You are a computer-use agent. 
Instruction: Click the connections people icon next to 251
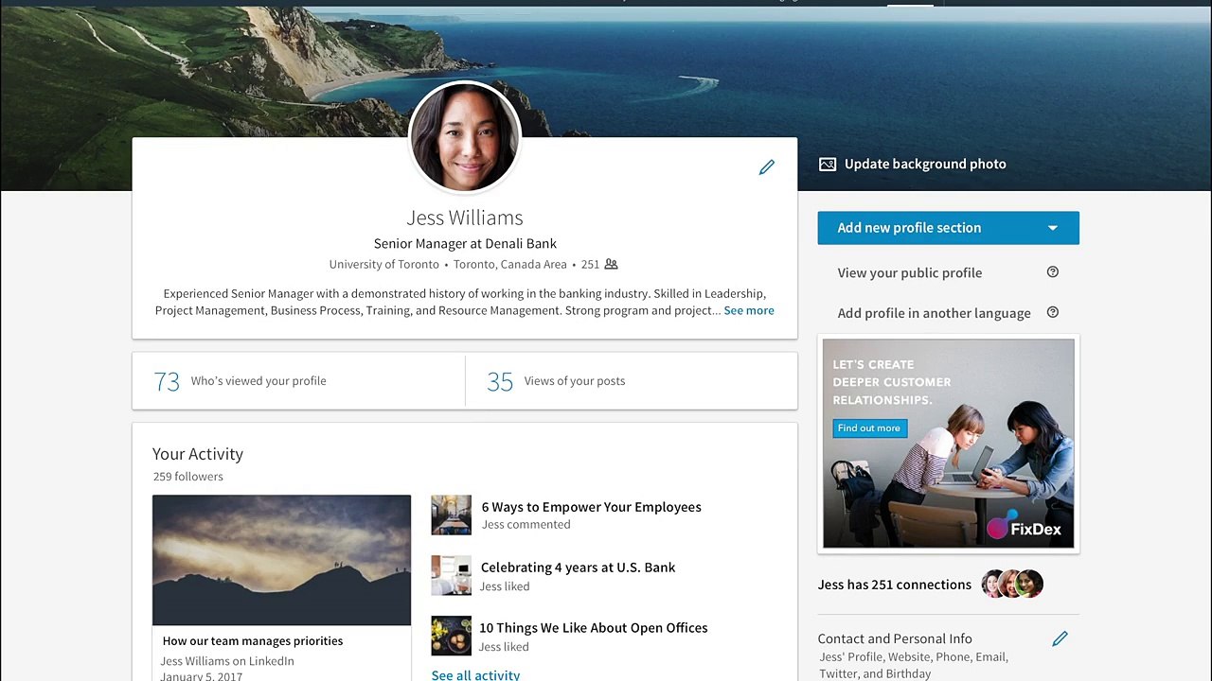[x=612, y=265]
